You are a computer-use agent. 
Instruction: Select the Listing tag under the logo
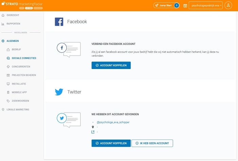tap(29, 8)
